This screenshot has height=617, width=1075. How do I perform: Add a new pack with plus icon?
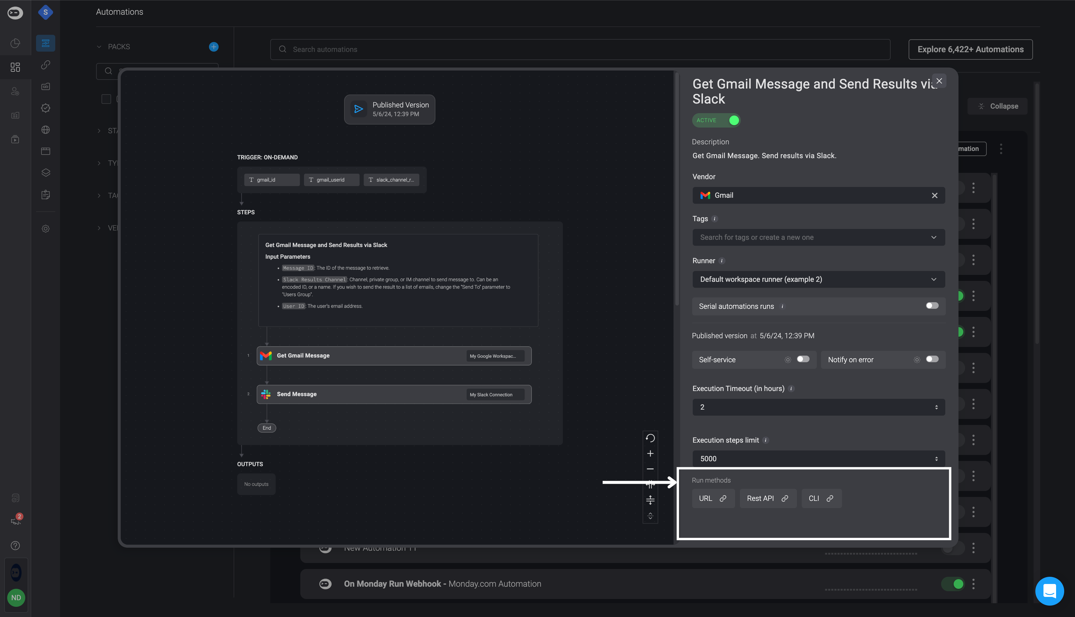(213, 47)
